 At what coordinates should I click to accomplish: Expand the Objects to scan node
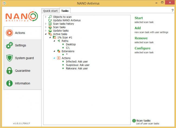(46, 17)
